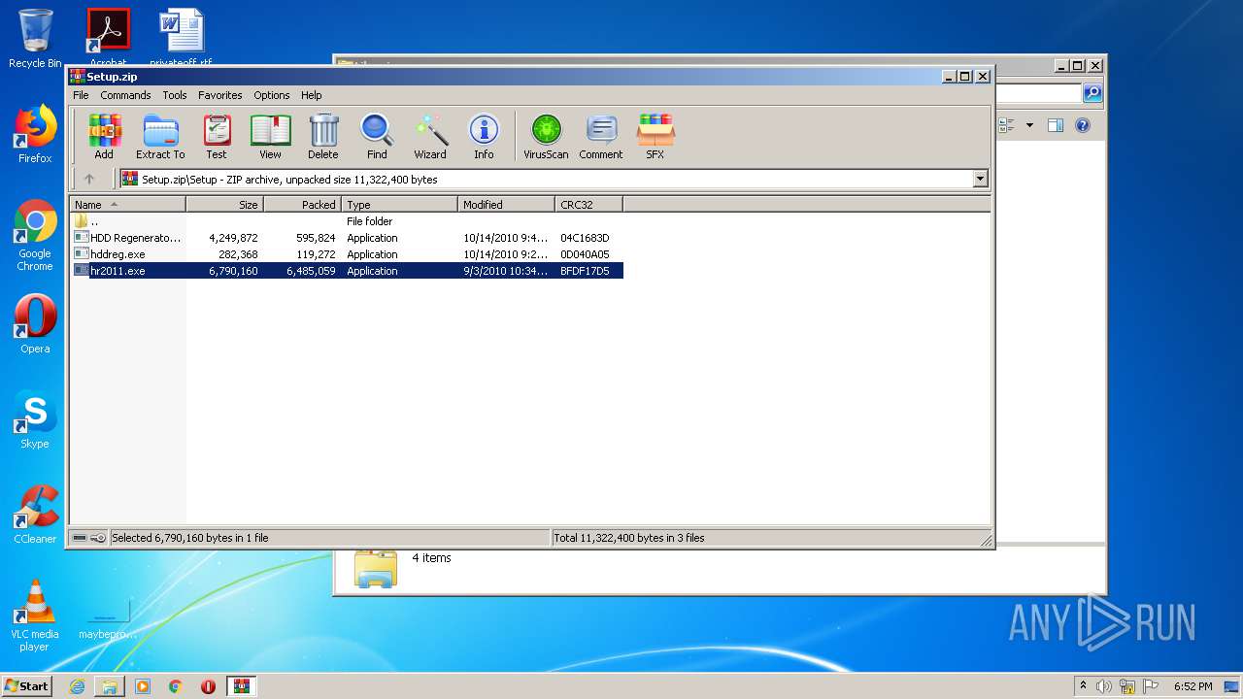Screen dimensions: 1243x699
Task: Select the parent folder '..' row
Action: point(347,221)
